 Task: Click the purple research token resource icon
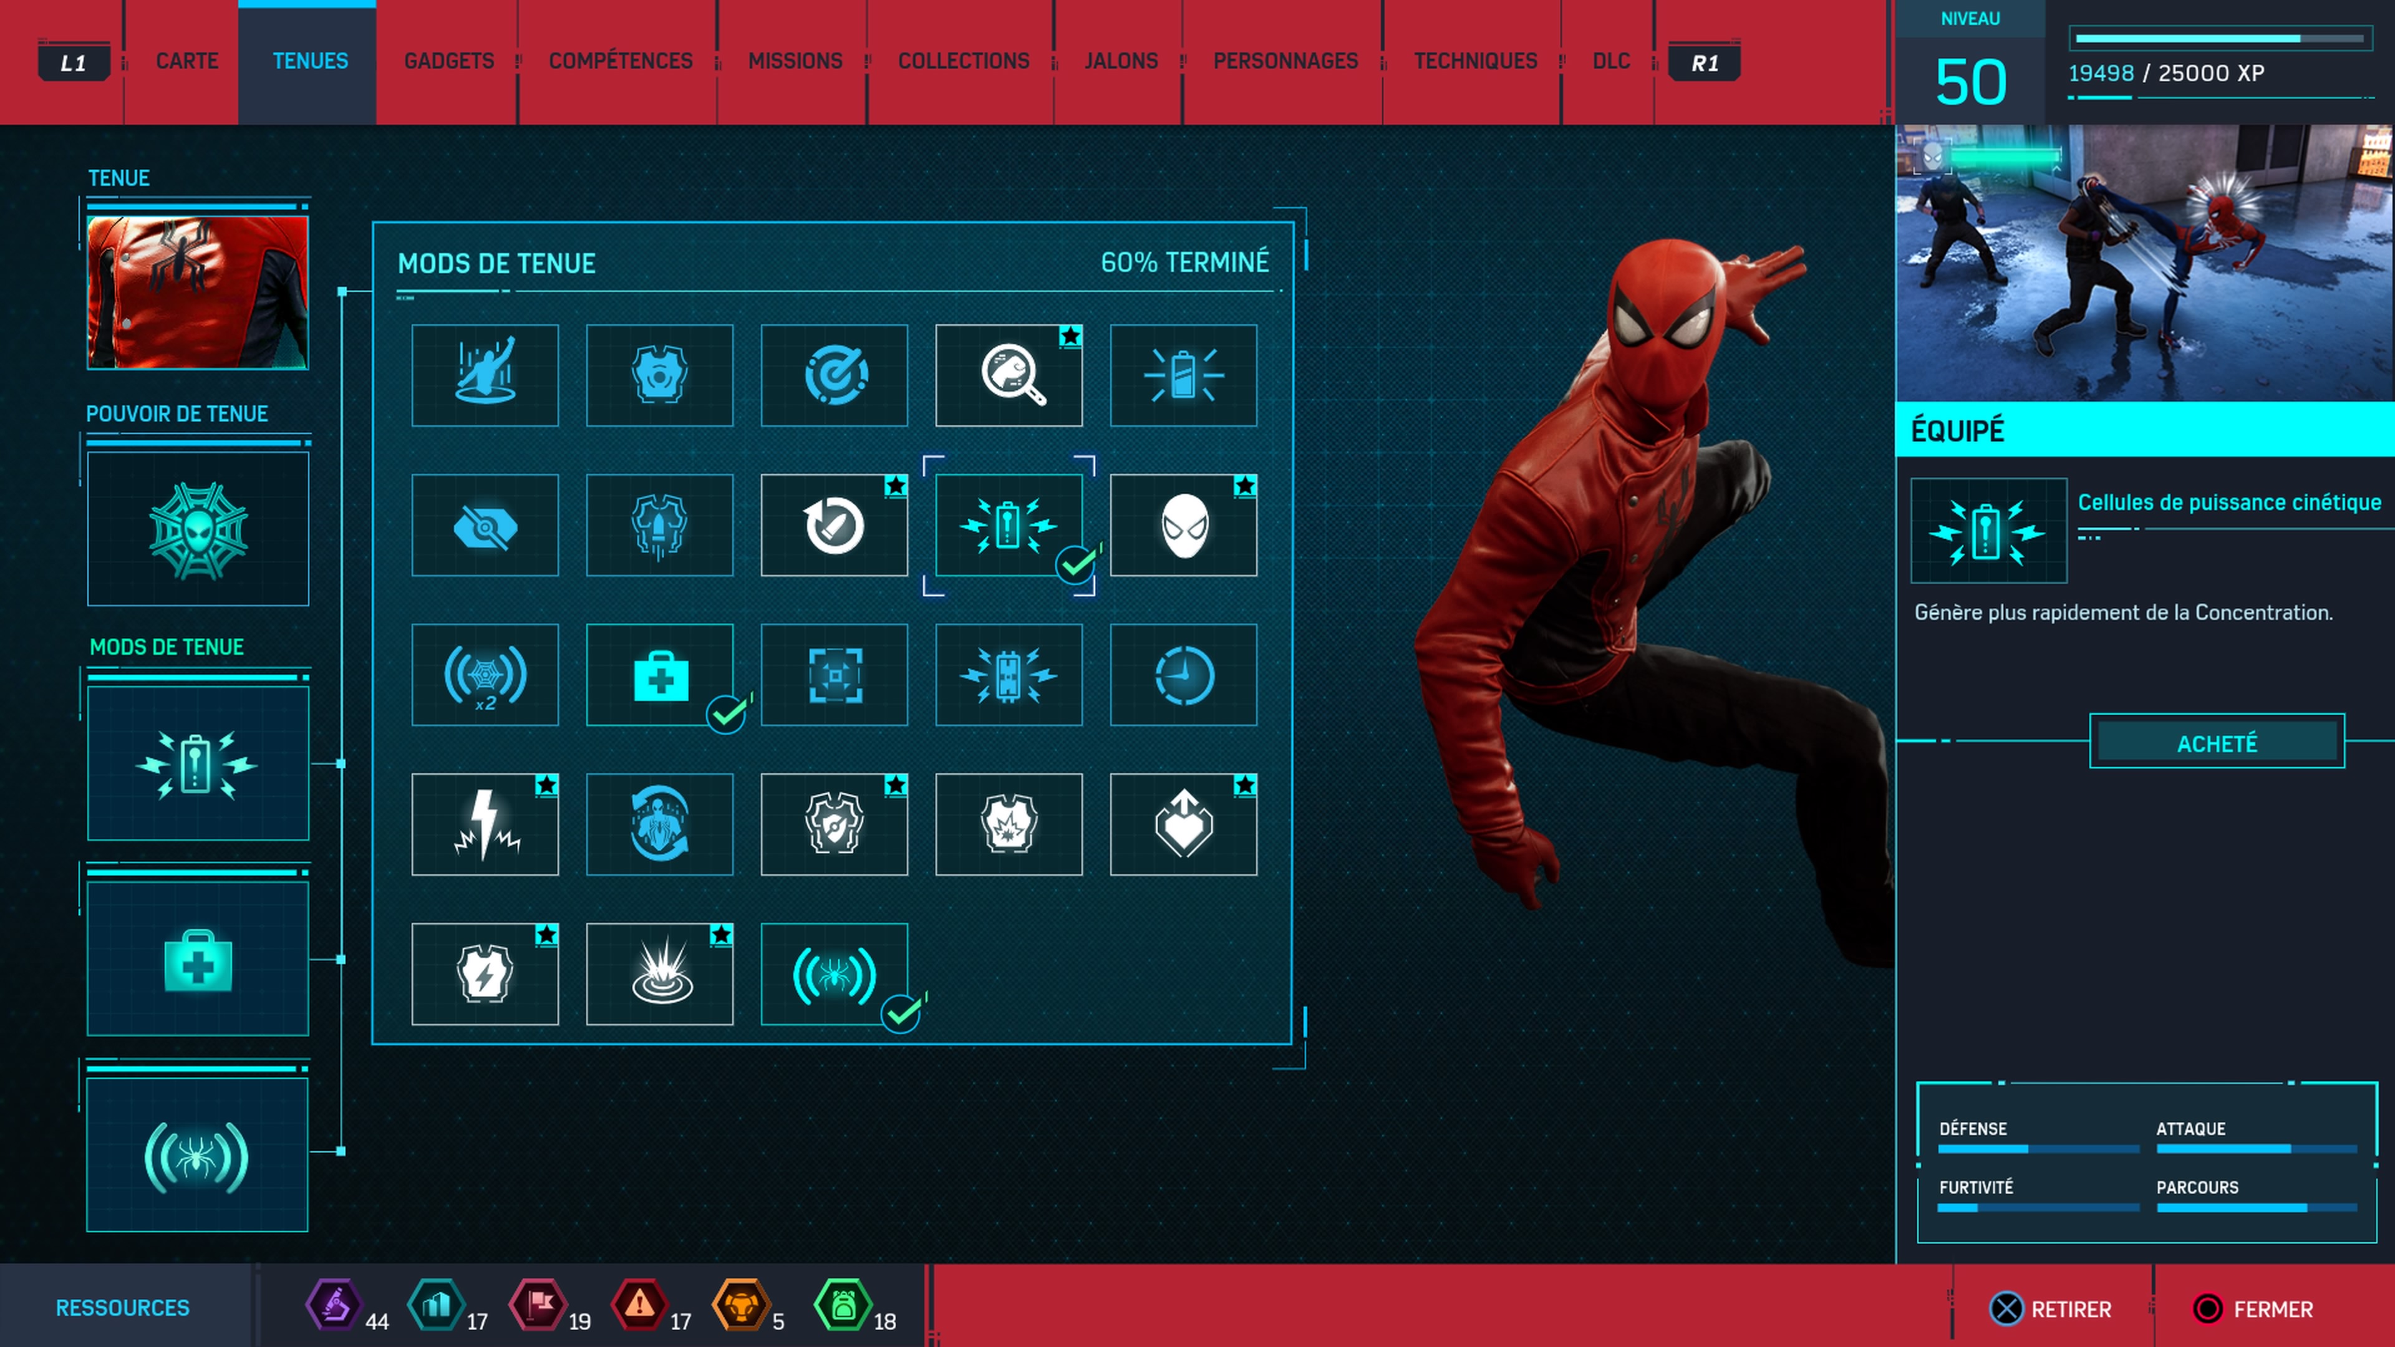pos(334,1305)
